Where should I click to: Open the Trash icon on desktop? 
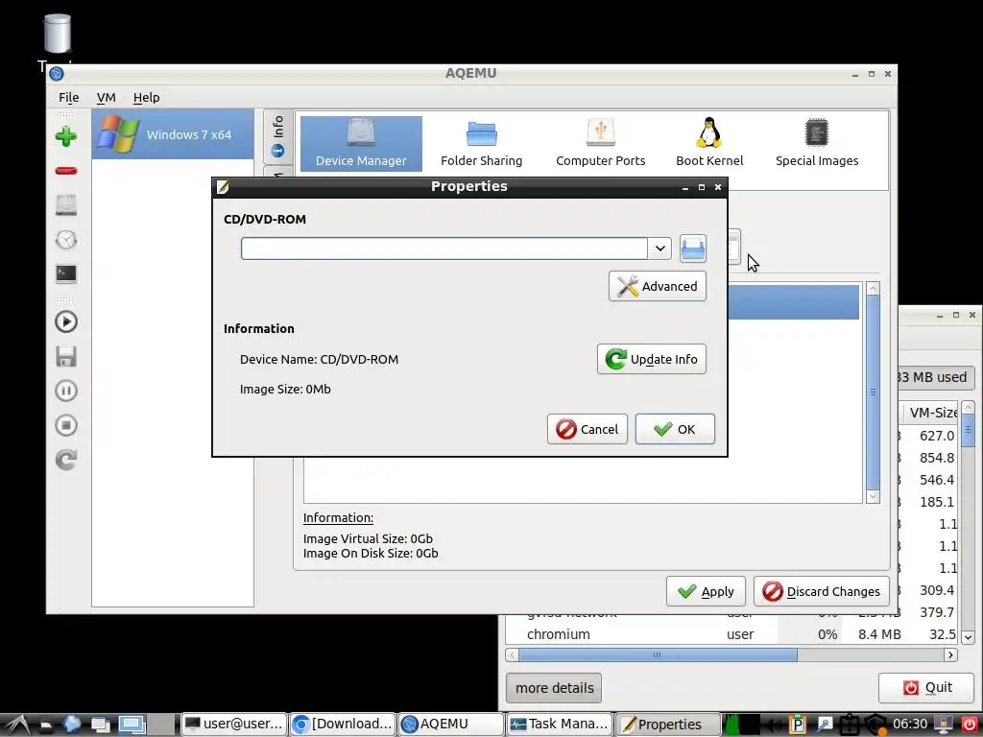(57, 35)
